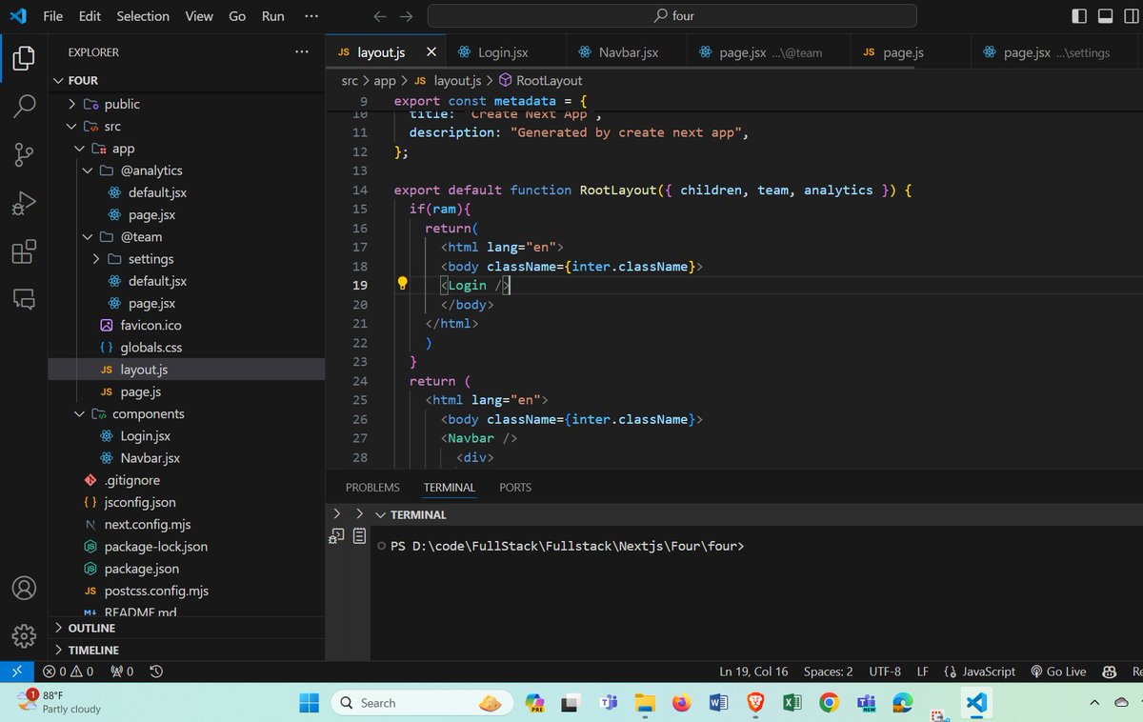Open the Extensions view
1143x722 pixels.
point(24,251)
